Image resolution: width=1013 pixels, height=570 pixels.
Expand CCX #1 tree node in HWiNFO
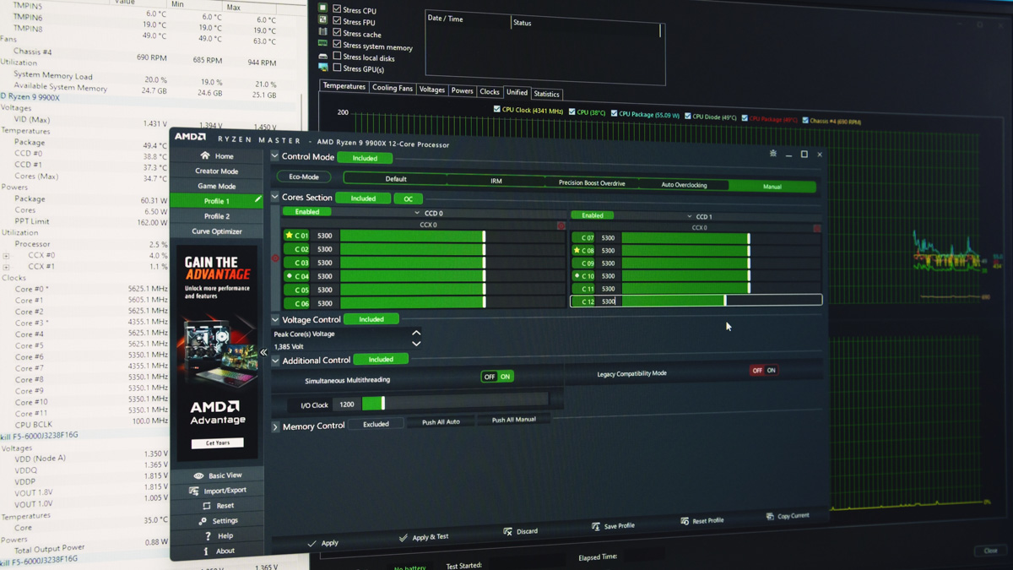click(6, 266)
